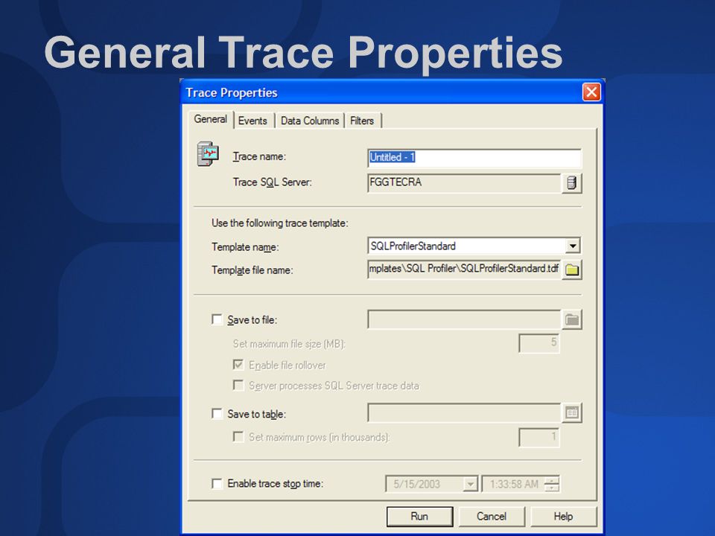Click the Trace name input field
This screenshot has height=536, width=715.
[x=474, y=158]
